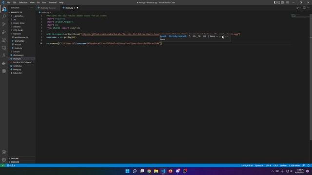Change Python language mode

(283, 165)
